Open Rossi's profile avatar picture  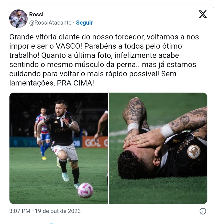coord(18,19)
